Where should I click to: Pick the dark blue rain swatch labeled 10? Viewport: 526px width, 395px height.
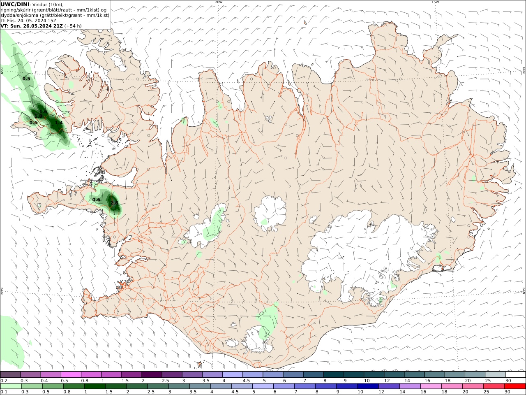tap(368, 386)
